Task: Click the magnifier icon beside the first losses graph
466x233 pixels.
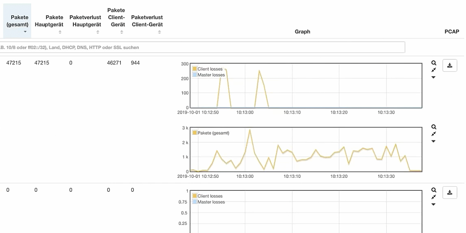Action: 434,63
